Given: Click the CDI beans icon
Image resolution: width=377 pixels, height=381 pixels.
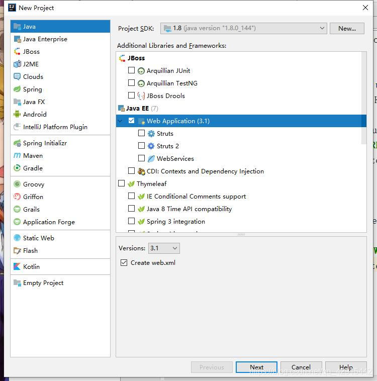Looking at the screenshot, I should coord(141,171).
